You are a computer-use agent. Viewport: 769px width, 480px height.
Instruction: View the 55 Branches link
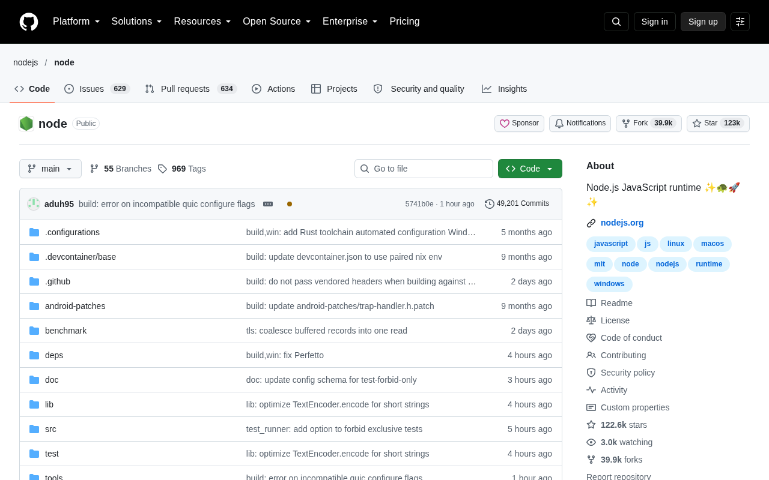[121, 169]
